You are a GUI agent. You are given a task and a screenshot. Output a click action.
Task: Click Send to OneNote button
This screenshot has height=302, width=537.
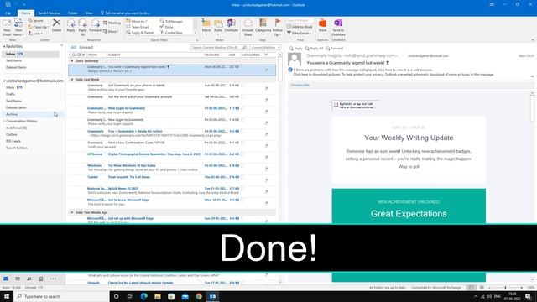[338, 28]
